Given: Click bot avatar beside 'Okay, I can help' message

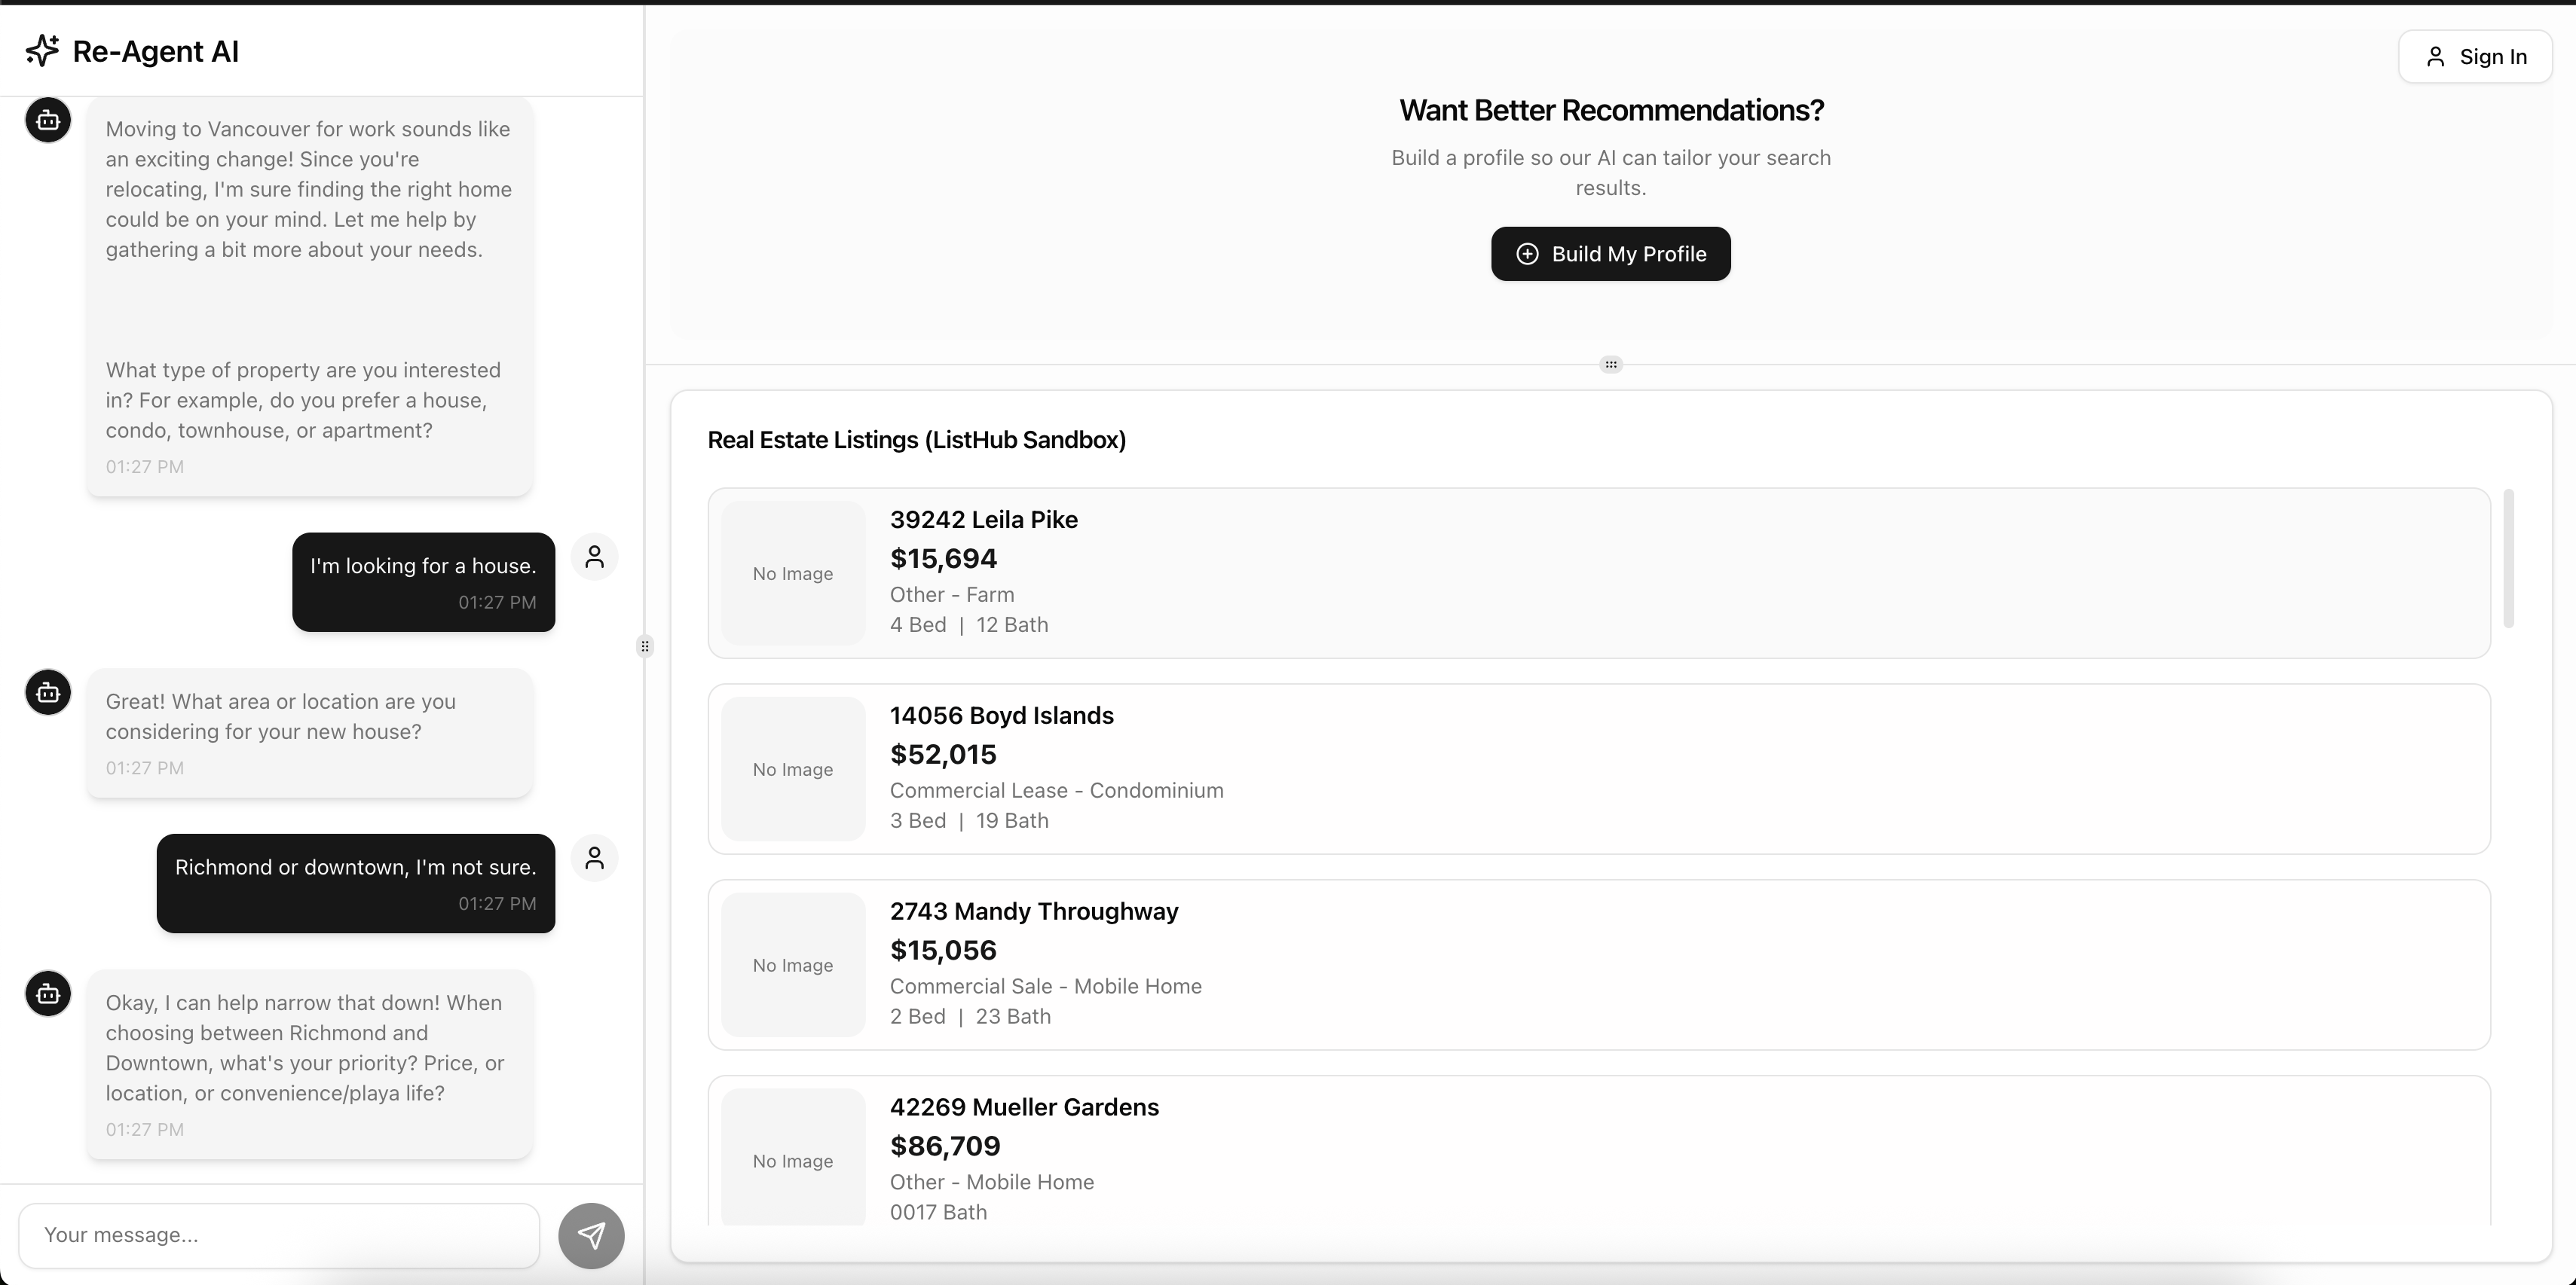Looking at the screenshot, I should pos(48,994).
